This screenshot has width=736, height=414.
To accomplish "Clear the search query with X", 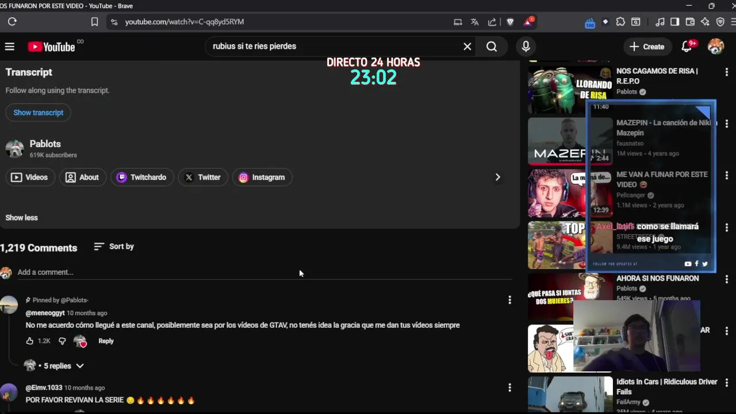I will tap(467, 47).
